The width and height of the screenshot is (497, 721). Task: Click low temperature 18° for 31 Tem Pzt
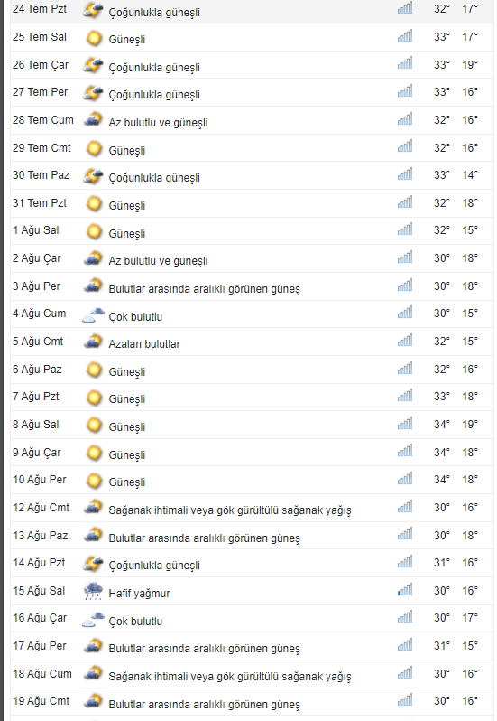[x=470, y=203]
